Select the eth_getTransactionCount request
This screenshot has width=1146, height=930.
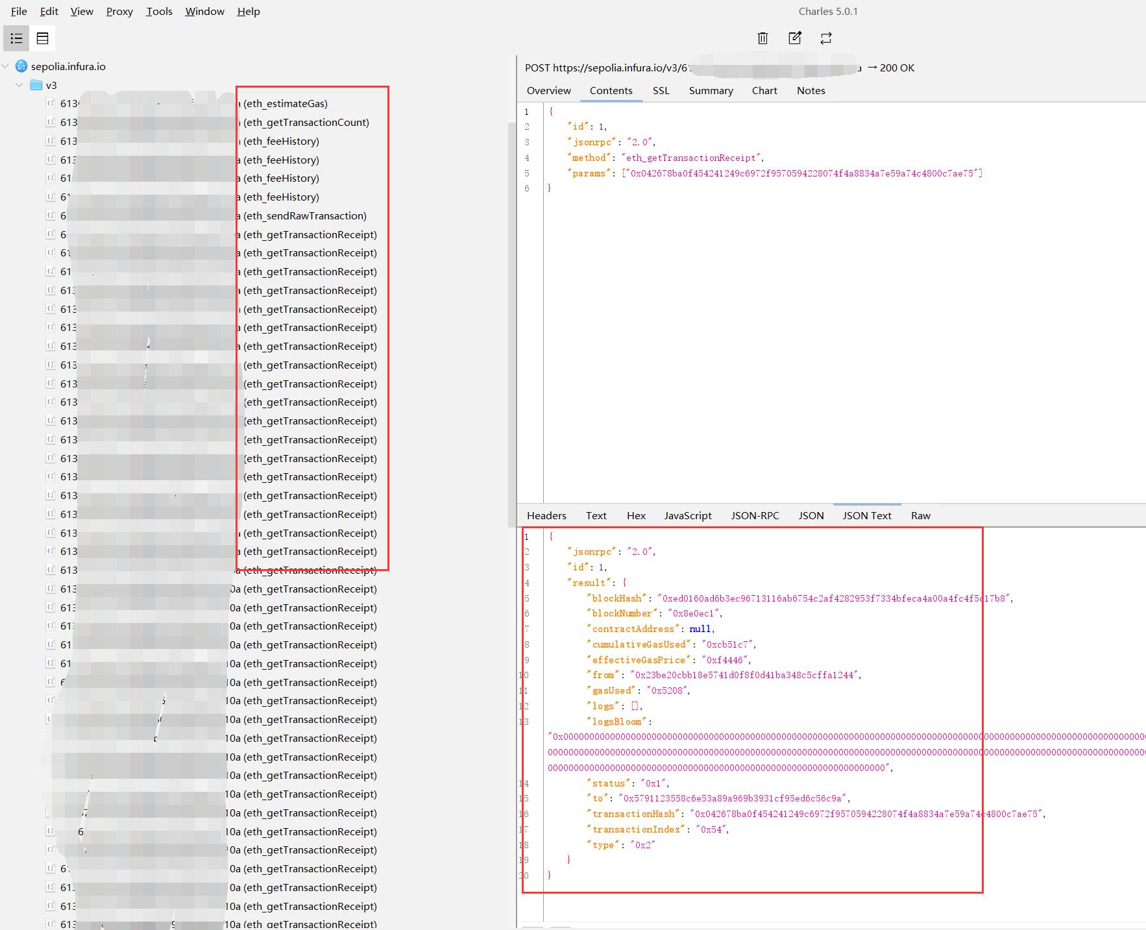(306, 123)
